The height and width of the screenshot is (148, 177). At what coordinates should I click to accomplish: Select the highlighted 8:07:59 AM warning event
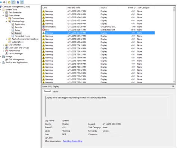coord(98,33)
